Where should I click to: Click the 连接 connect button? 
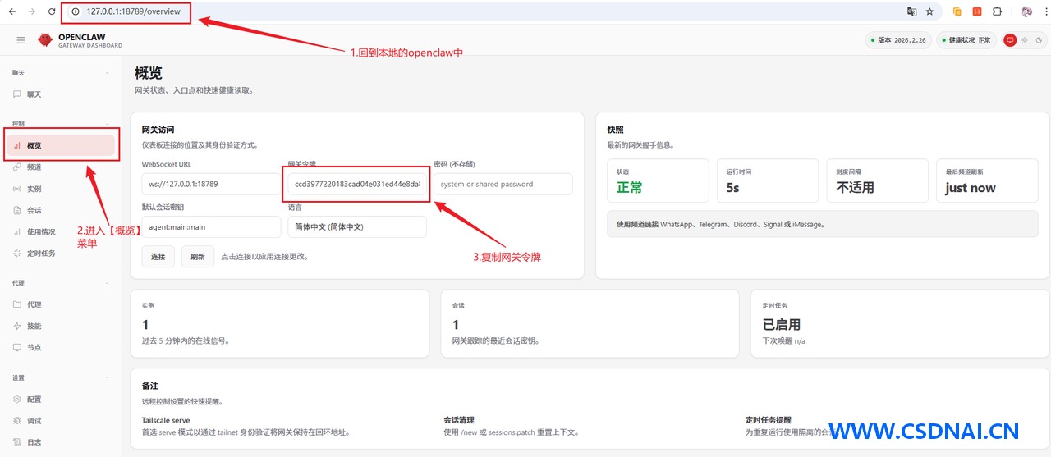[158, 257]
